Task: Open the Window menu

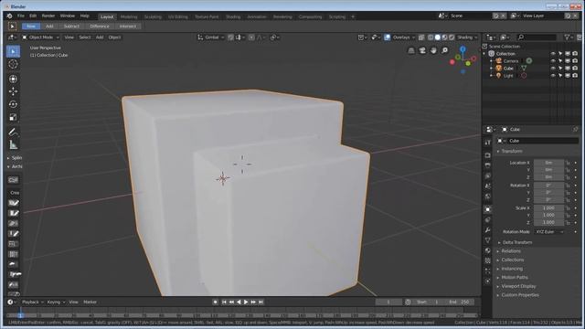Action: 67,16
